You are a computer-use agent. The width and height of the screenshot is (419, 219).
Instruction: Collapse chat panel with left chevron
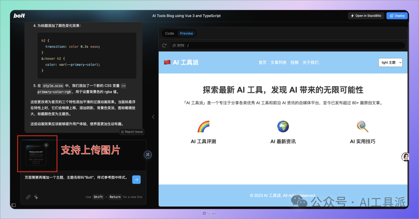(x=153, y=117)
